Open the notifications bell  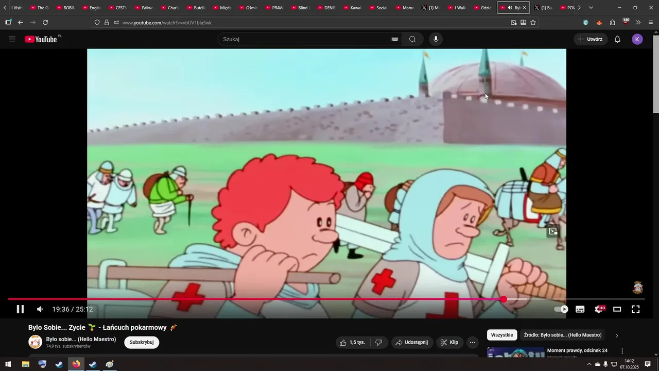pos(617,39)
